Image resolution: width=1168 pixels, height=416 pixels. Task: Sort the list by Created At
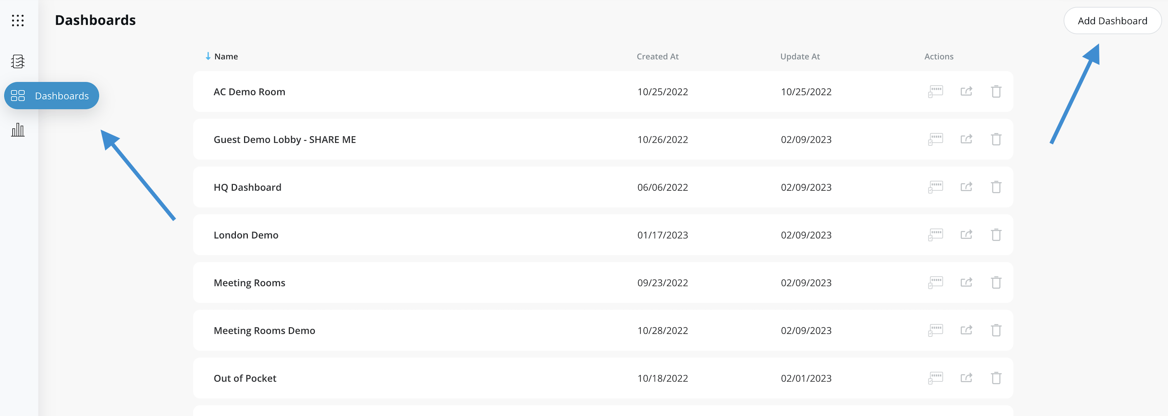point(657,57)
